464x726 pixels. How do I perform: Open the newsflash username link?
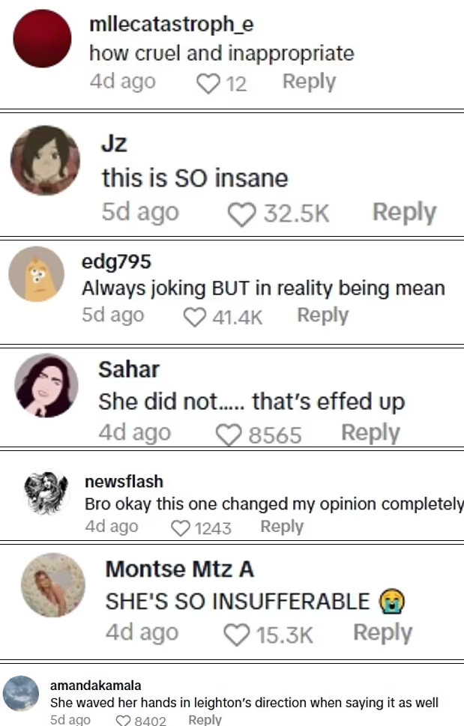pyautogui.click(x=124, y=481)
